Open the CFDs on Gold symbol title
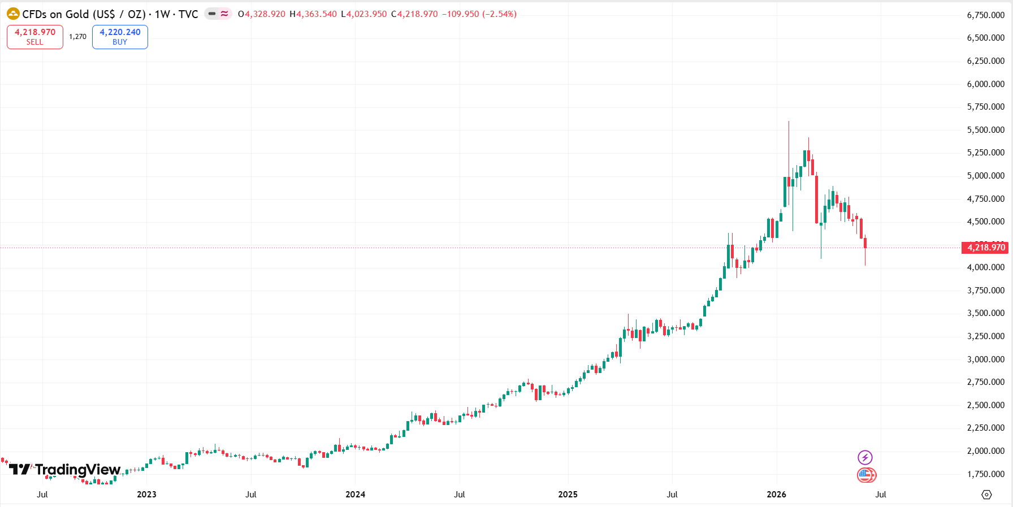This screenshot has height=507, width=1013. [x=84, y=14]
